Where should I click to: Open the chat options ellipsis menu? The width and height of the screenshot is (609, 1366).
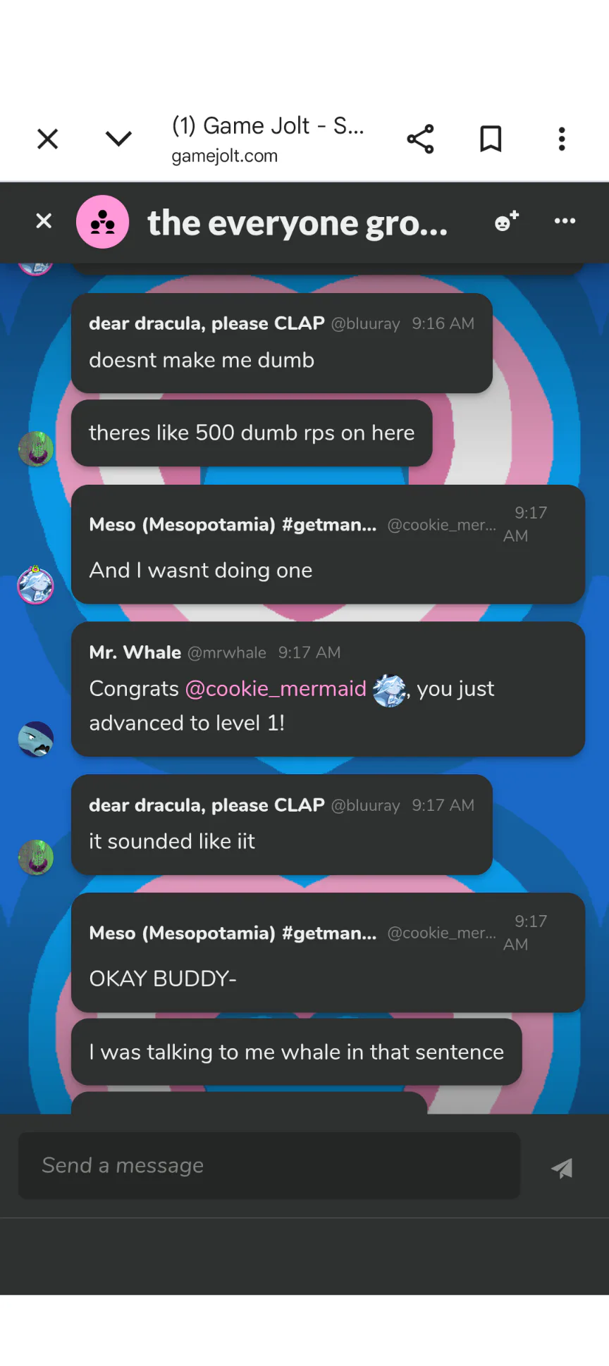coord(565,221)
